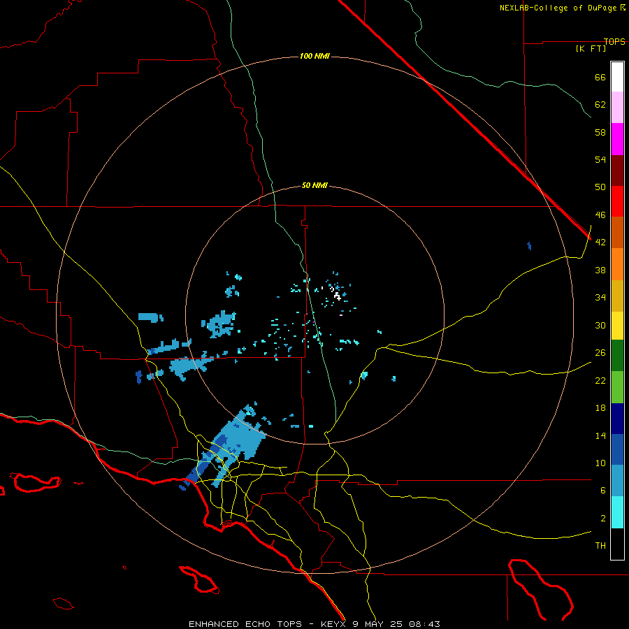
Task: Click the yellow 30 kft legend swatch
Action: 617,326
